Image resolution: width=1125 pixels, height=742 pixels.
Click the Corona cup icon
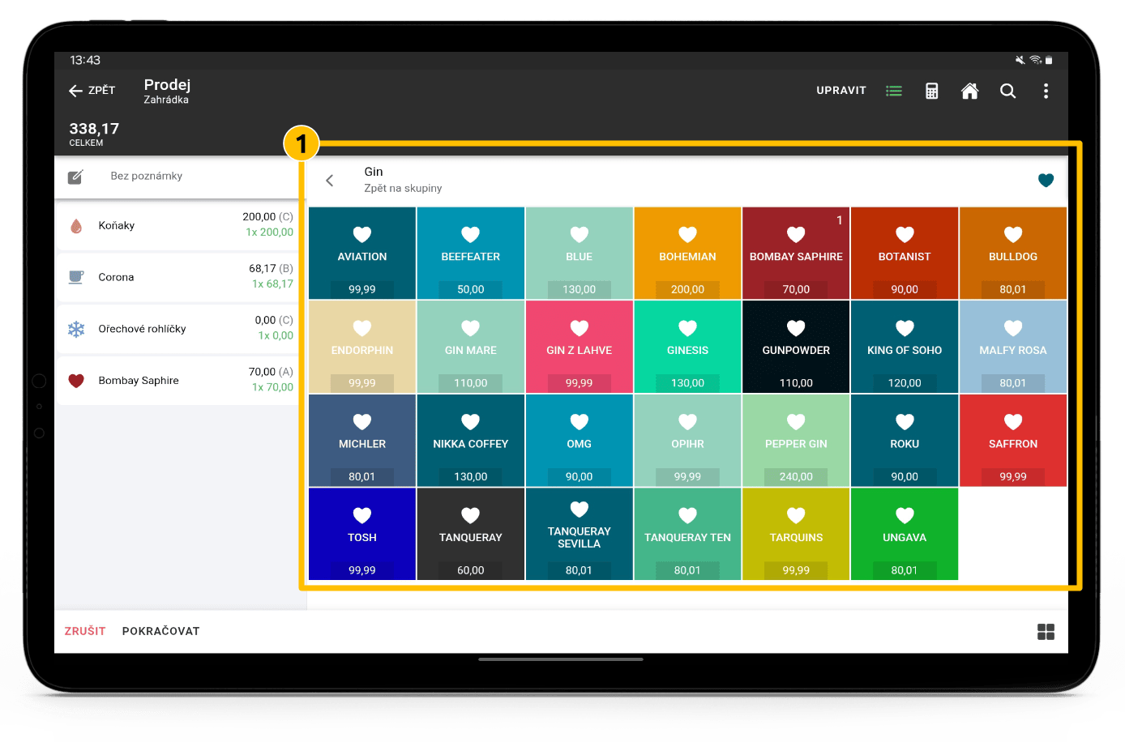pos(76,277)
